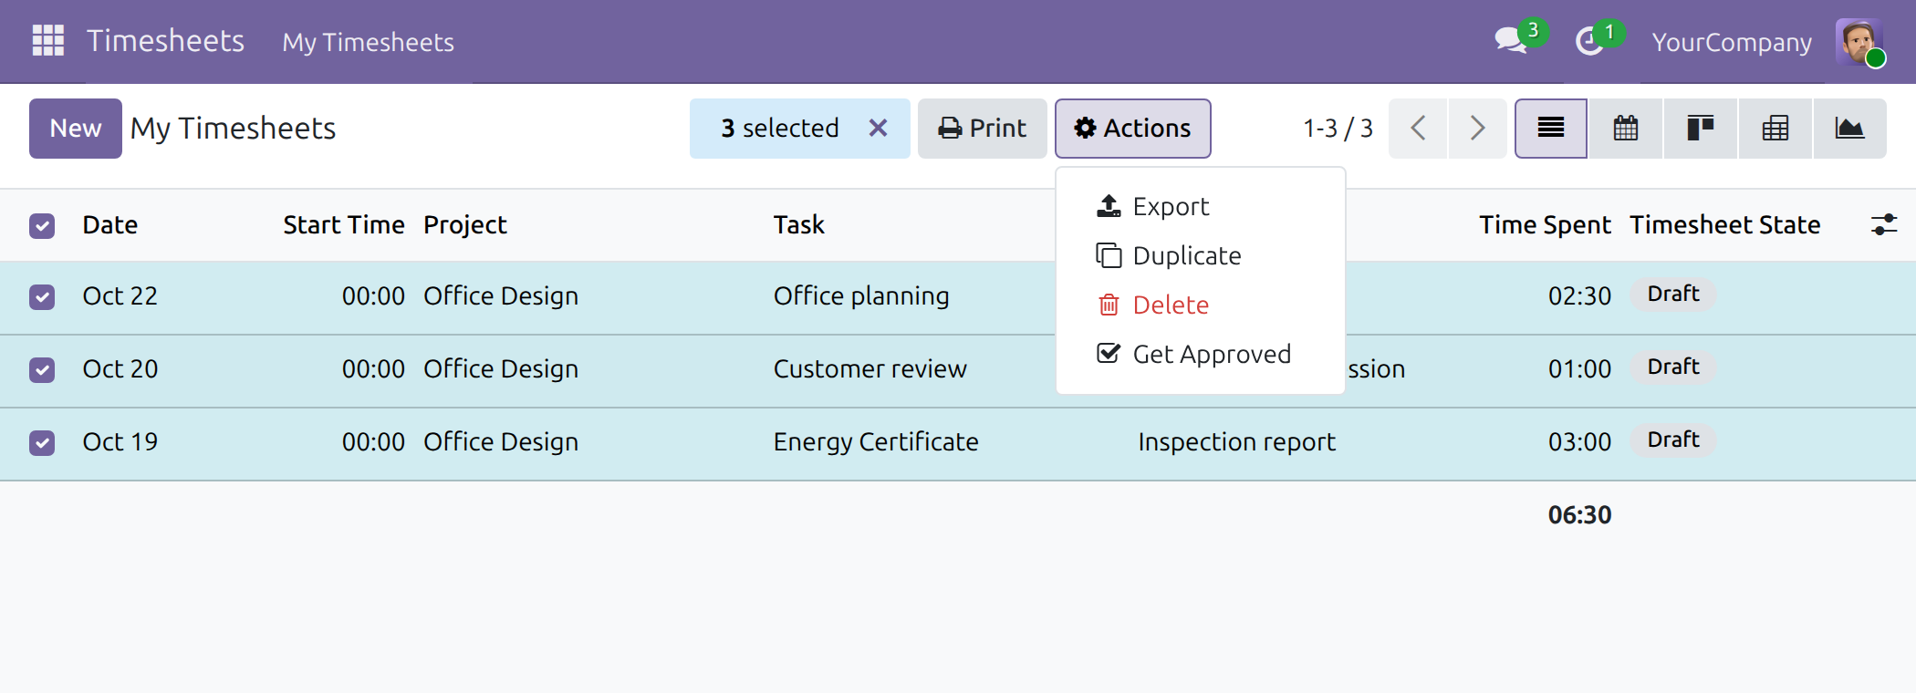The height and width of the screenshot is (693, 1916).
Task: Clear the 3 selected records
Action: pos(878,129)
